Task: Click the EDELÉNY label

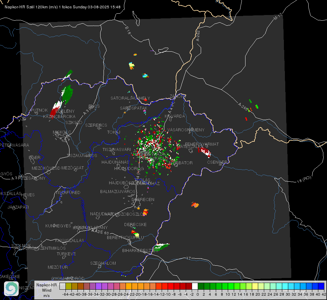Action: pos(65,111)
